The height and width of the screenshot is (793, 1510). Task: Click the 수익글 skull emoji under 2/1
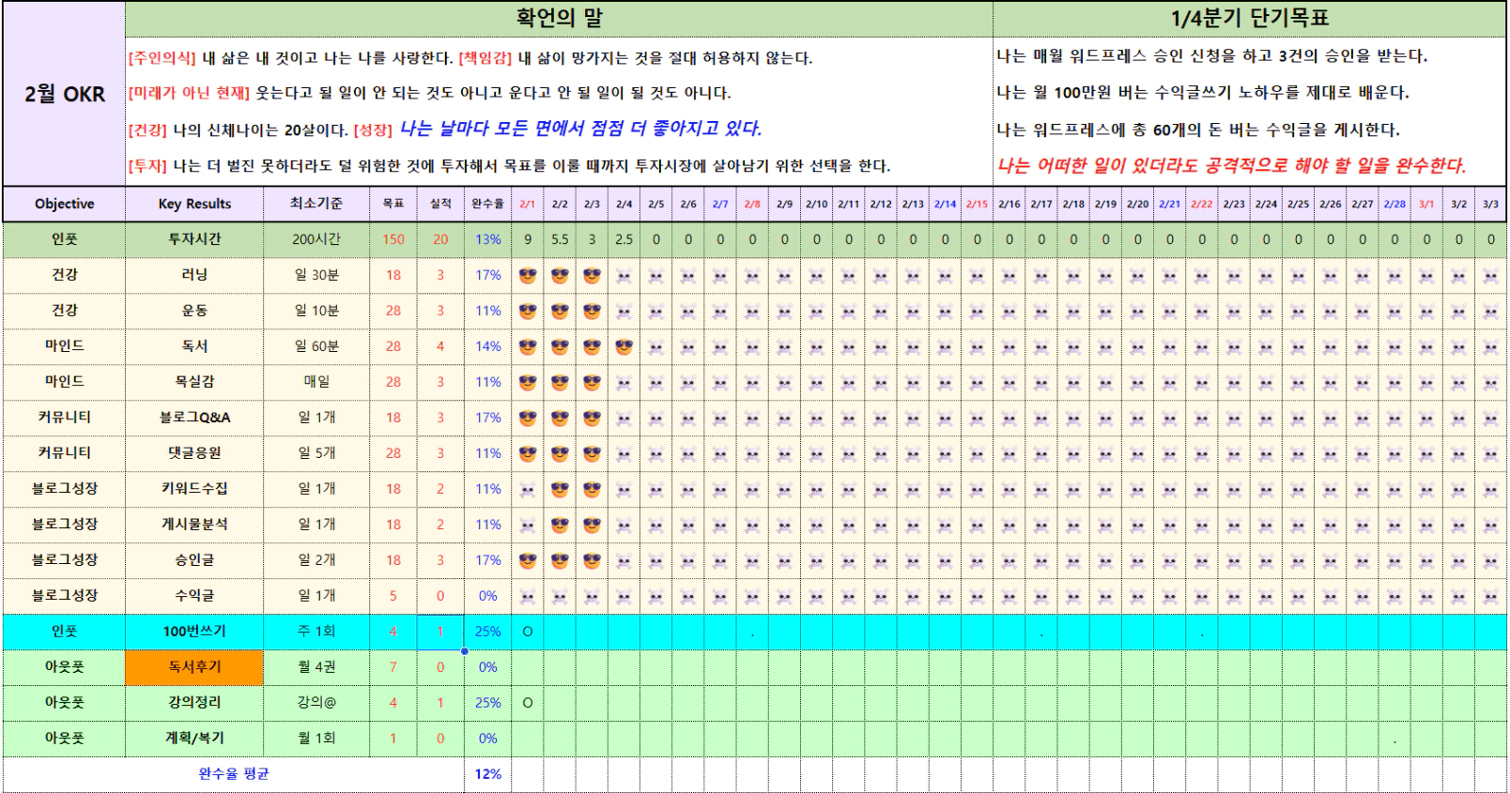[528, 597]
